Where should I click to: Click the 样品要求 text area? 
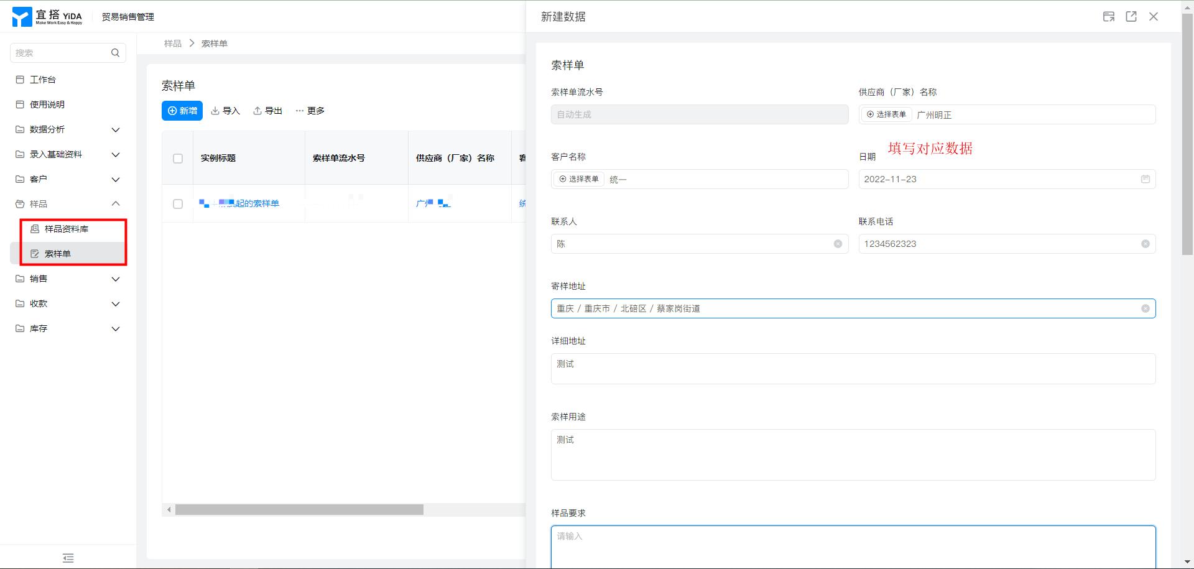pos(853,547)
